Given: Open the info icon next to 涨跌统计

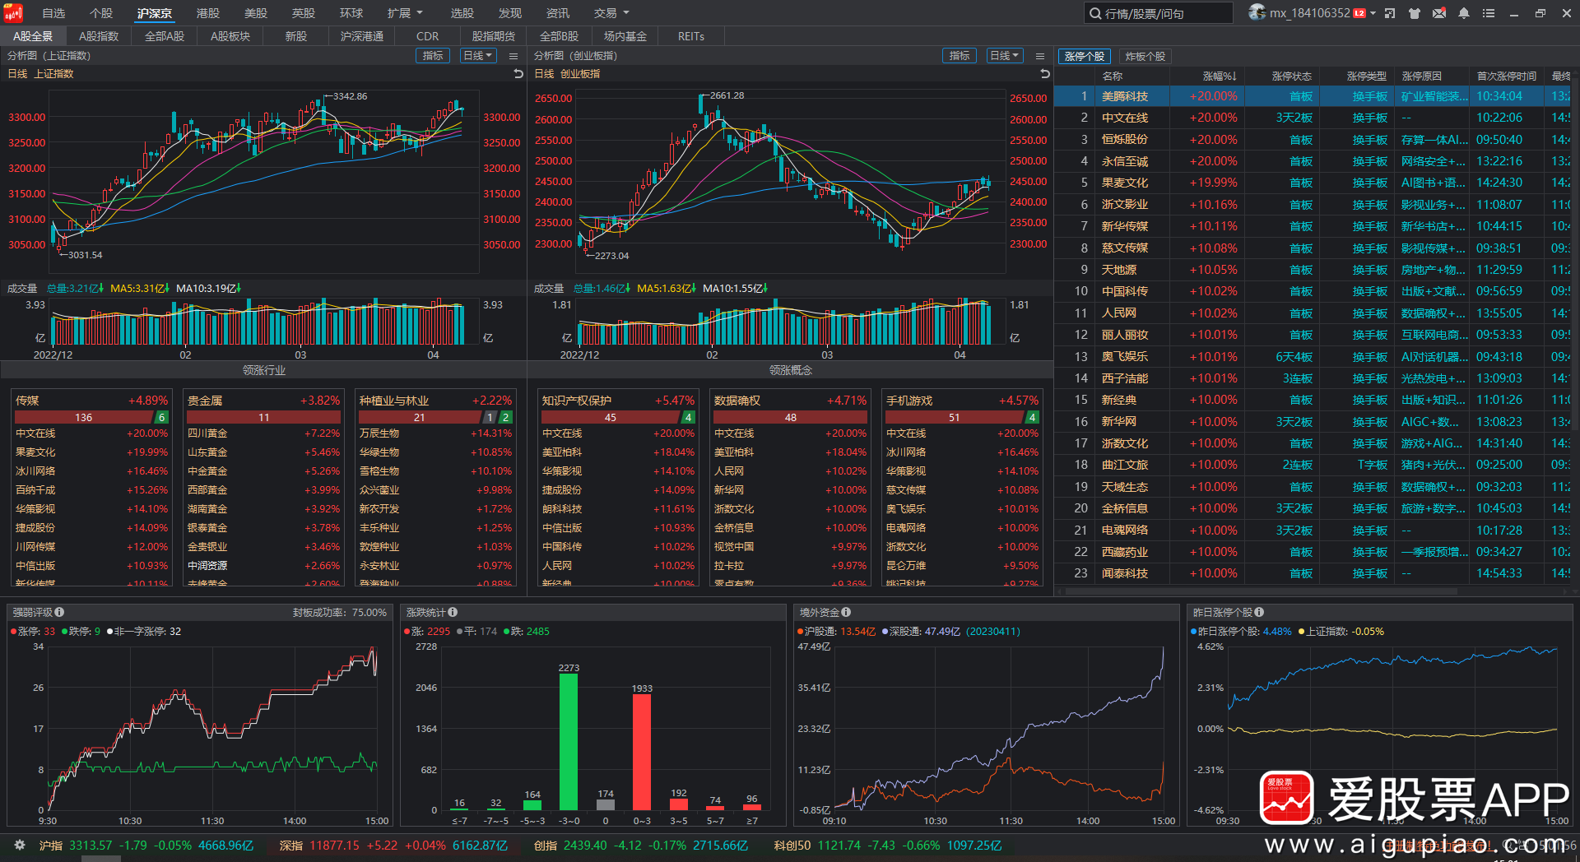Looking at the screenshot, I should (453, 612).
